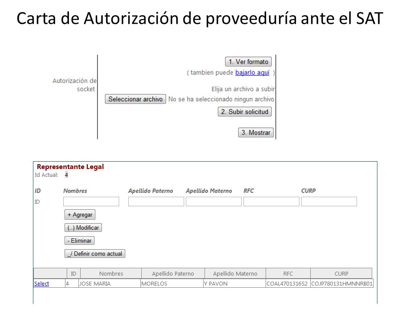This screenshot has height=312, width=416.
Task: Click the 'MORELOS' table cell
Action: pos(172,283)
